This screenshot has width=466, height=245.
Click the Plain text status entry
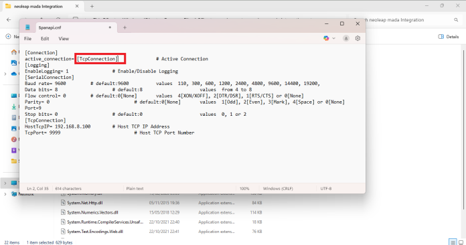tap(135, 189)
